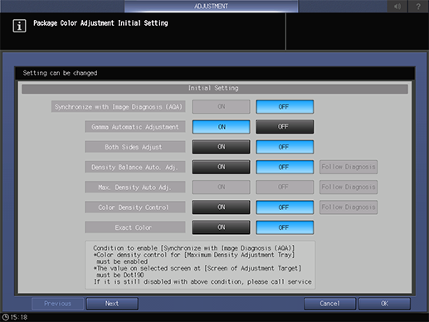The height and width of the screenshot is (322, 429).
Task: Click the Both Sides Adjust label
Action: (x=135, y=147)
